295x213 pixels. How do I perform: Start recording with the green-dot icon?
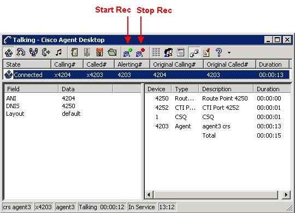coord(128,52)
